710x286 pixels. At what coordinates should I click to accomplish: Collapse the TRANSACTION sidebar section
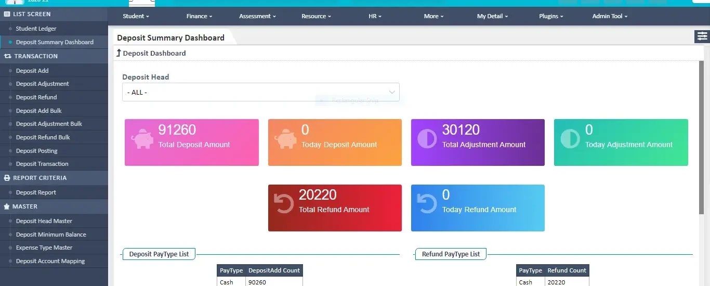[36, 56]
